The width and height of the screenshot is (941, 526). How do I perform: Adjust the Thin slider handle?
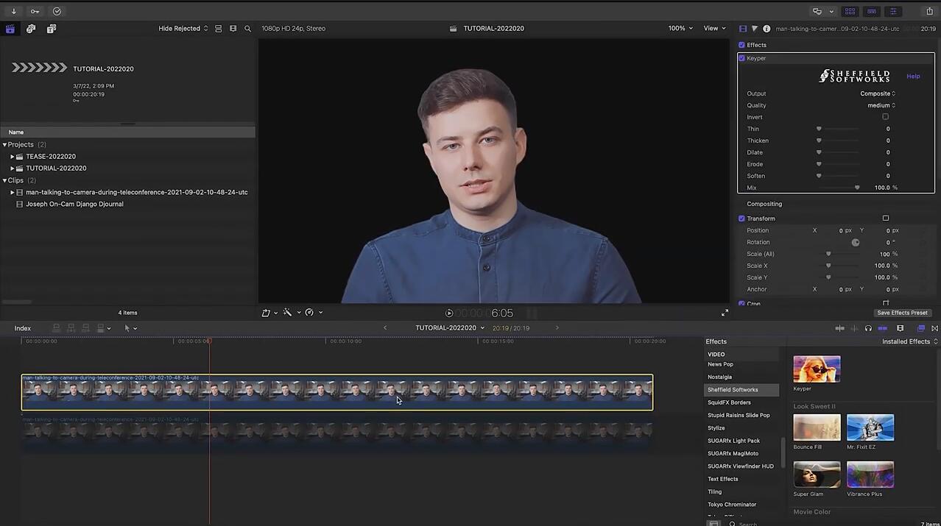819,129
